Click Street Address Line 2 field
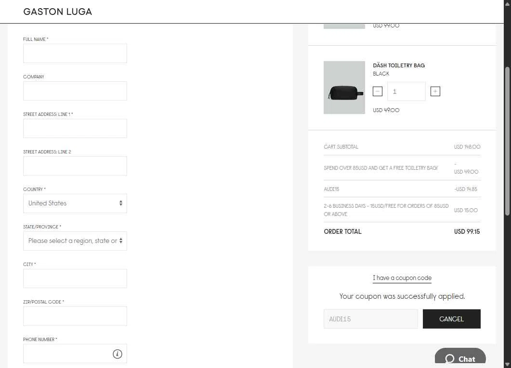Image resolution: width=511 pixels, height=368 pixels. tap(75, 166)
